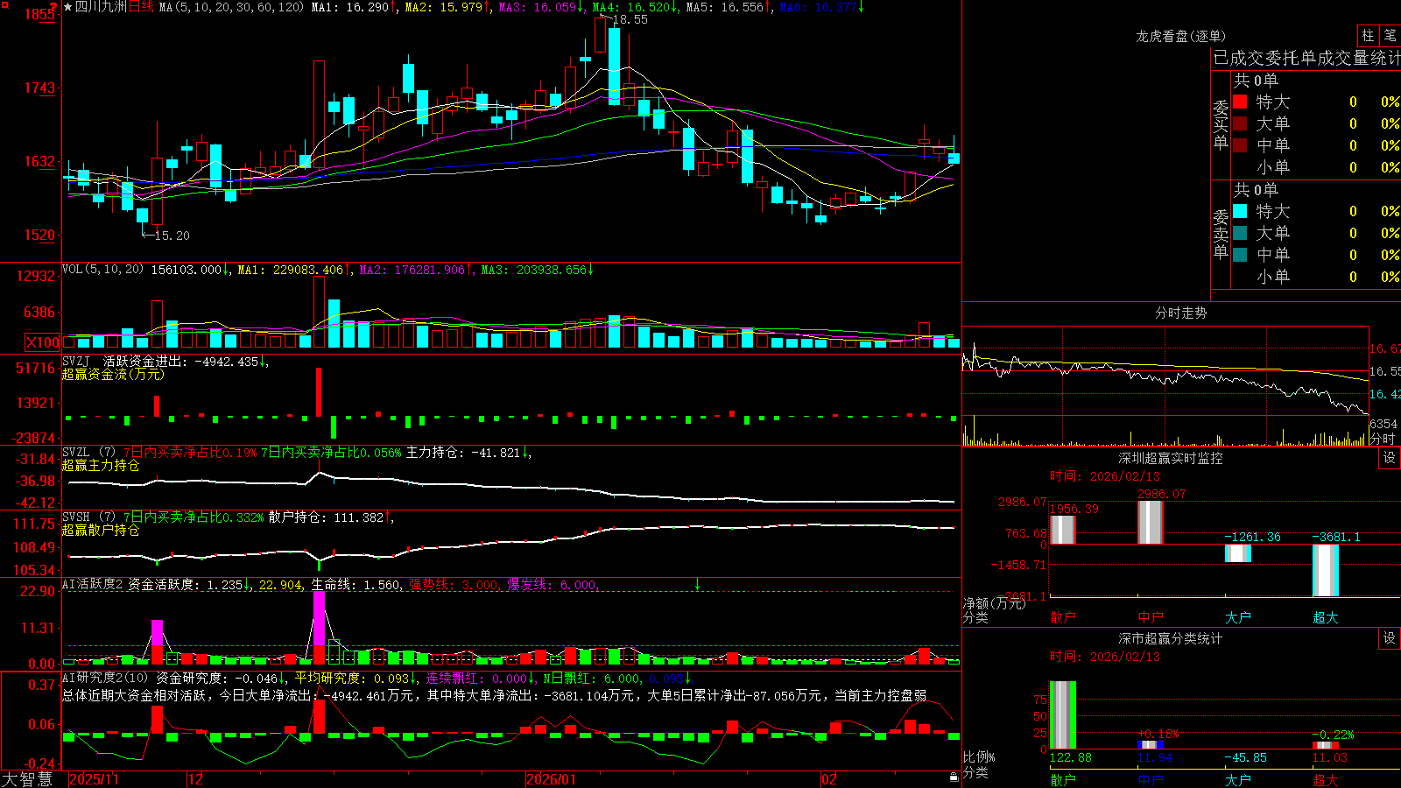This screenshot has width=1401, height=788.
Task: Open 设 settings for 深圳超赢实时监控
Action: 1390,459
